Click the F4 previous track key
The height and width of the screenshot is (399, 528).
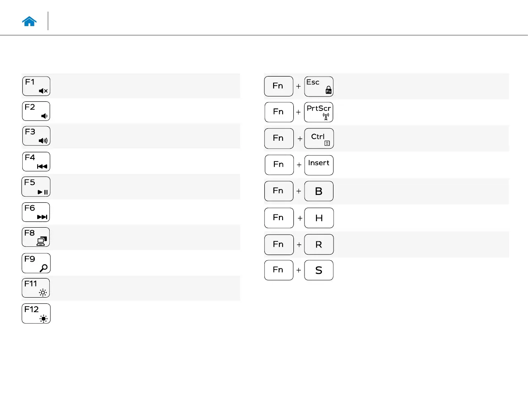tap(36, 162)
